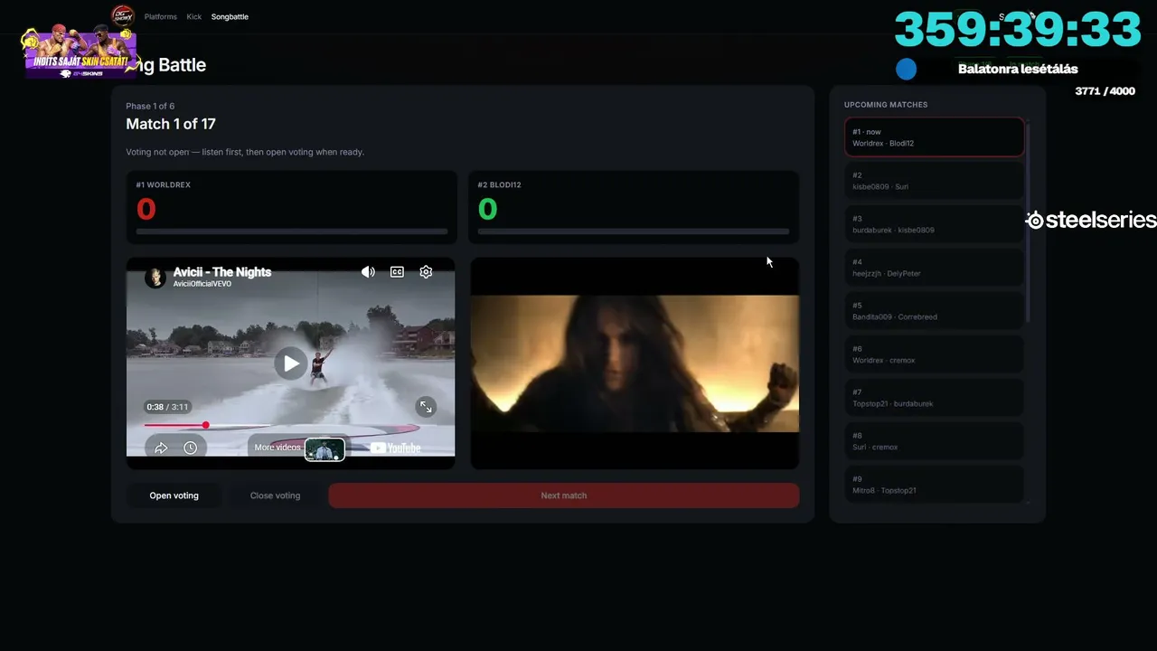Select the #1 WORLDREX score card

[291, 207]
